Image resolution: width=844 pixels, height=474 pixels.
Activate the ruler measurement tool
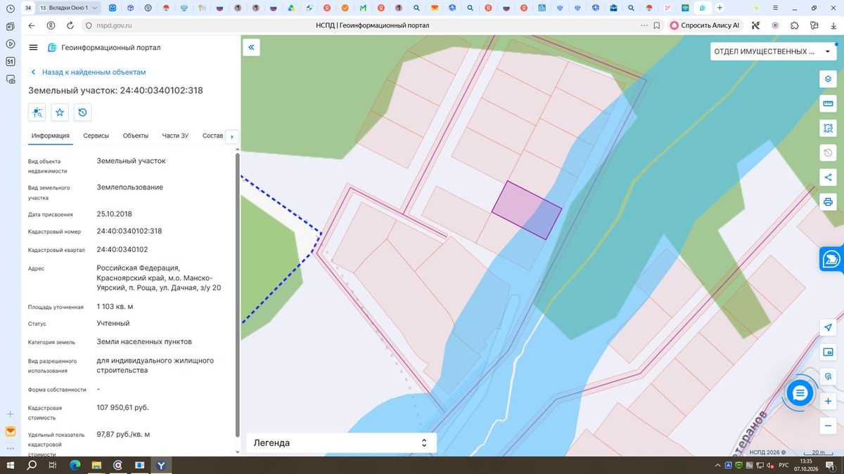coord(828,104)
